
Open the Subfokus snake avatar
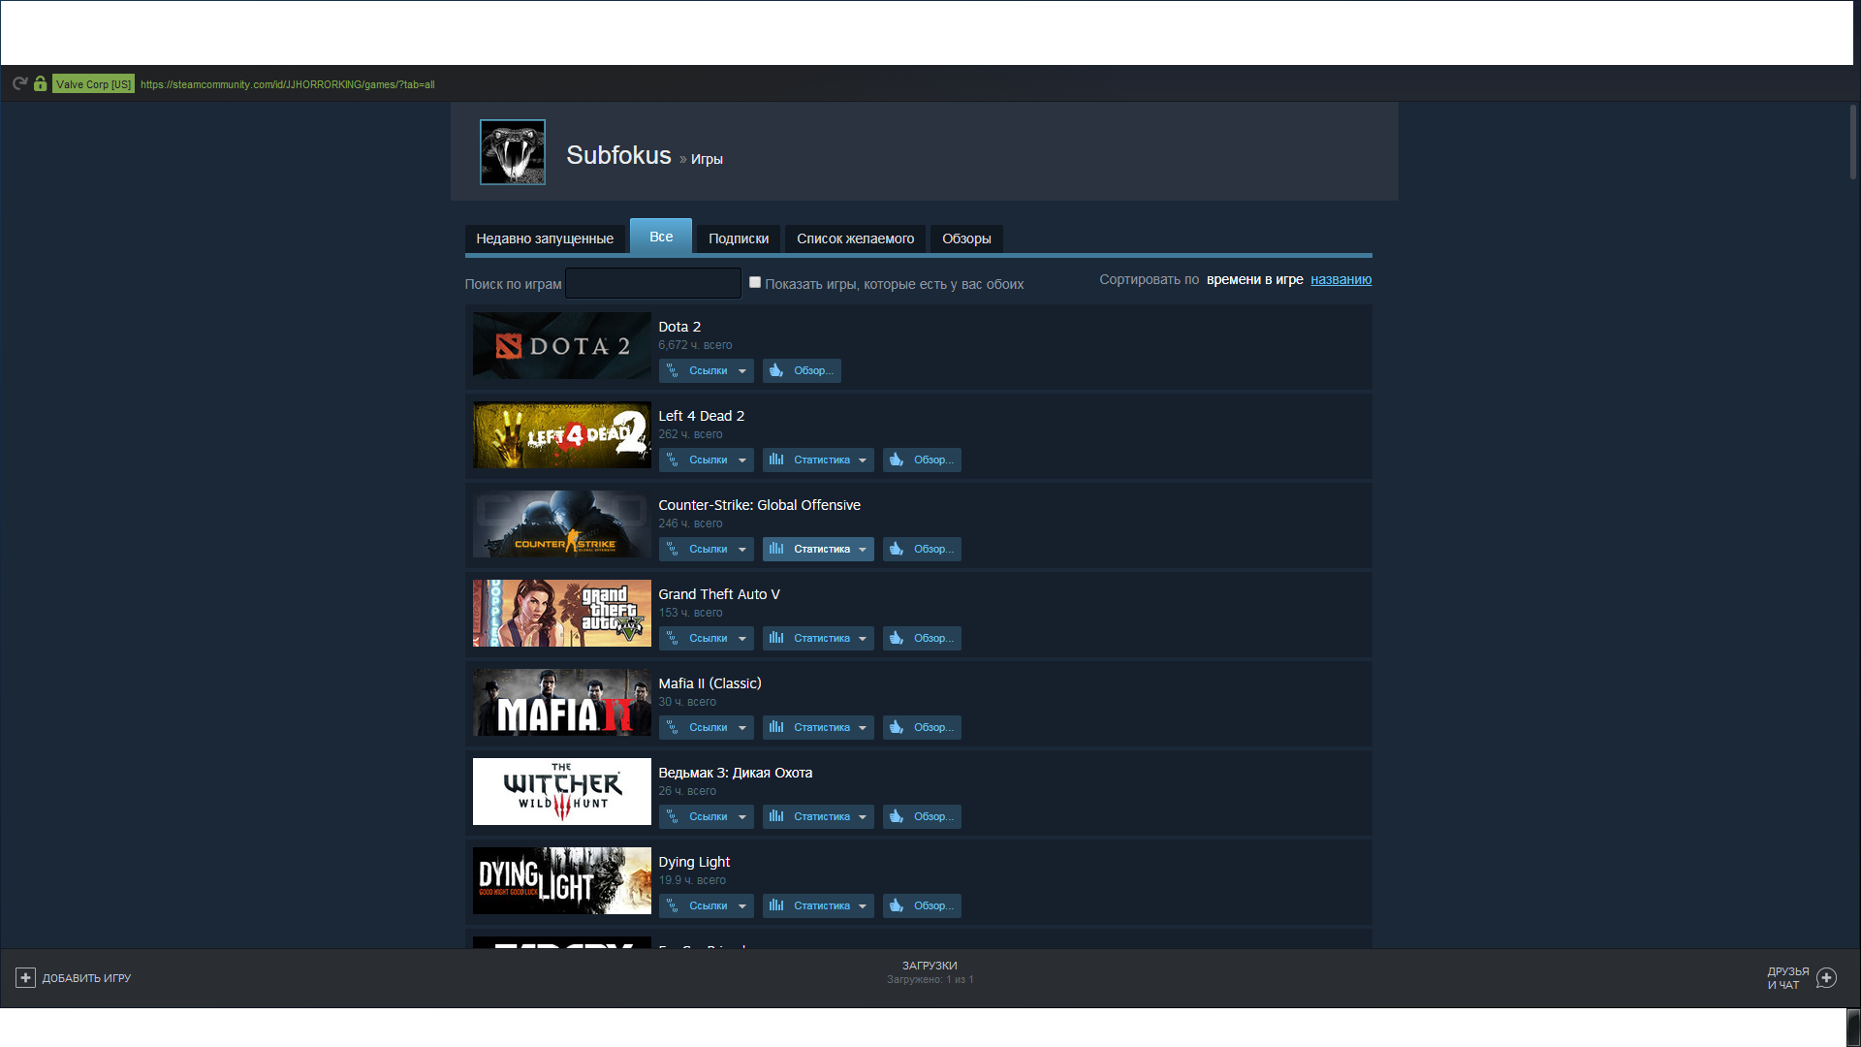[513, 152]
